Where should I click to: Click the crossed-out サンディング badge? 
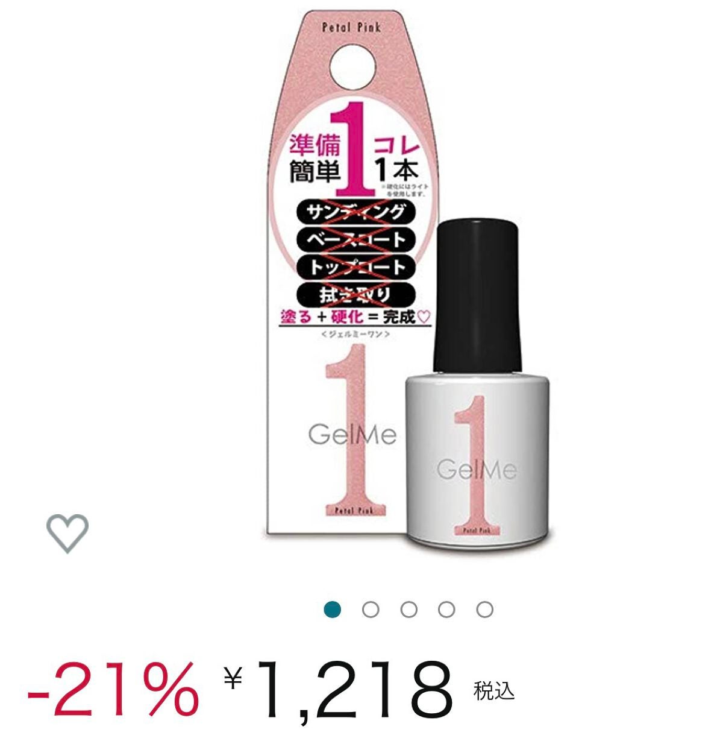(355, 212)
